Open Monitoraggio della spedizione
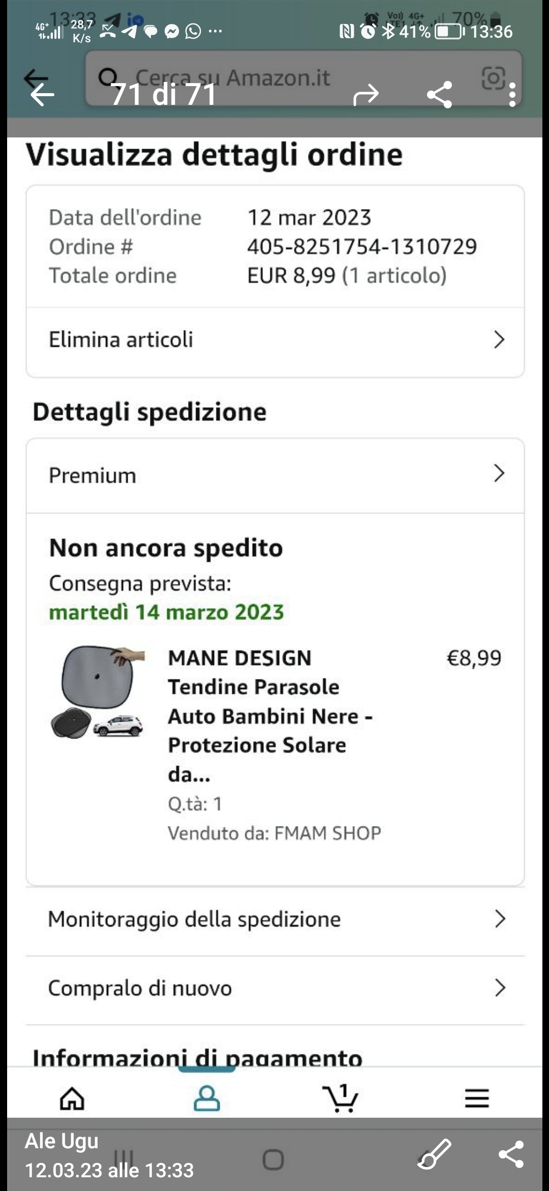The width and height of the screenshot is (549, 1191). pyautogui.click(x=274, y=919)
